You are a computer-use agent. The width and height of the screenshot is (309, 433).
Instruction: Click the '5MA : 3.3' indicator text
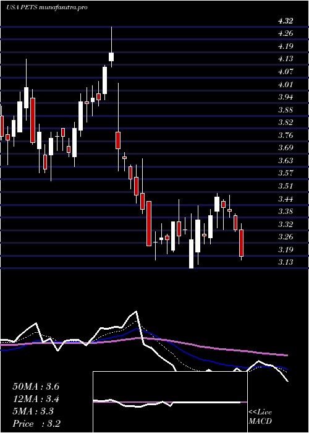click(33, 411)
